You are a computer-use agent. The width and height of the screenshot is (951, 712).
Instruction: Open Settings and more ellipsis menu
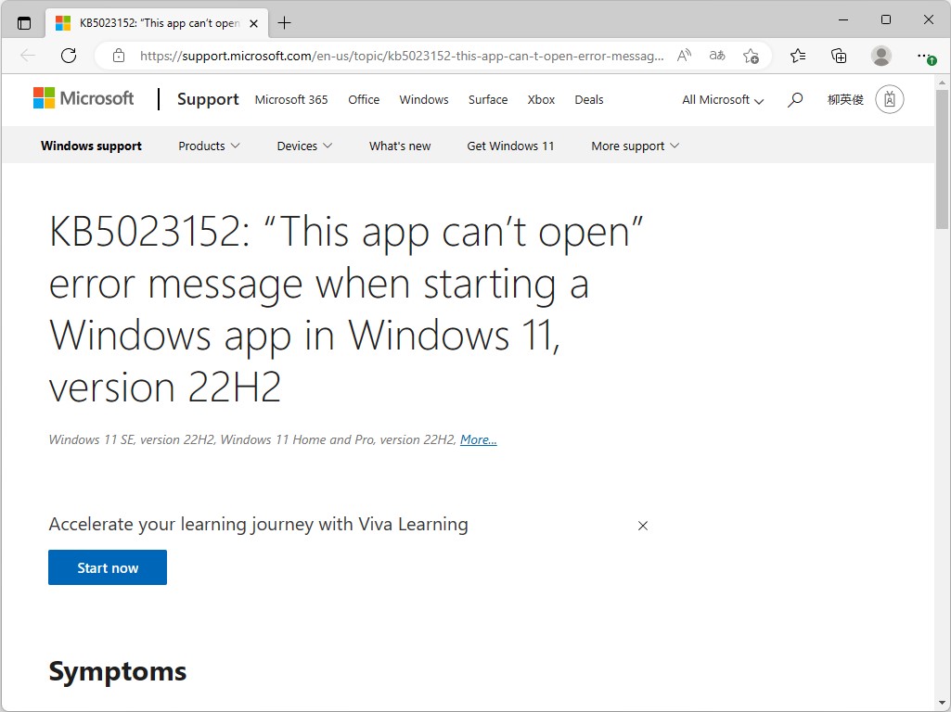(926, 57)
